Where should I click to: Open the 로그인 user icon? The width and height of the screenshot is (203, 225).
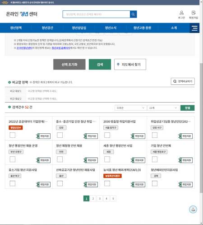coord(181,14)
